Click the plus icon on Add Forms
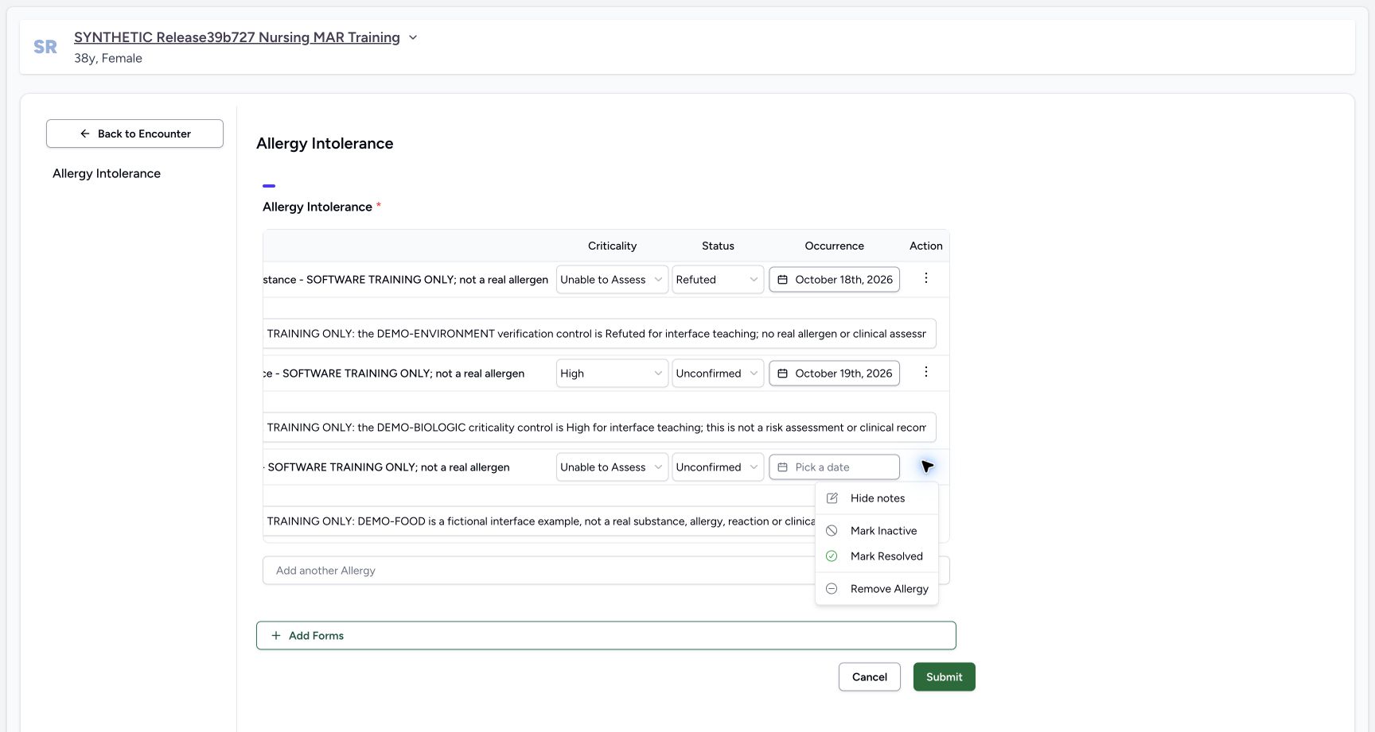The width and height of the screenshot is (1375, 732). click(x=276, y=636)
